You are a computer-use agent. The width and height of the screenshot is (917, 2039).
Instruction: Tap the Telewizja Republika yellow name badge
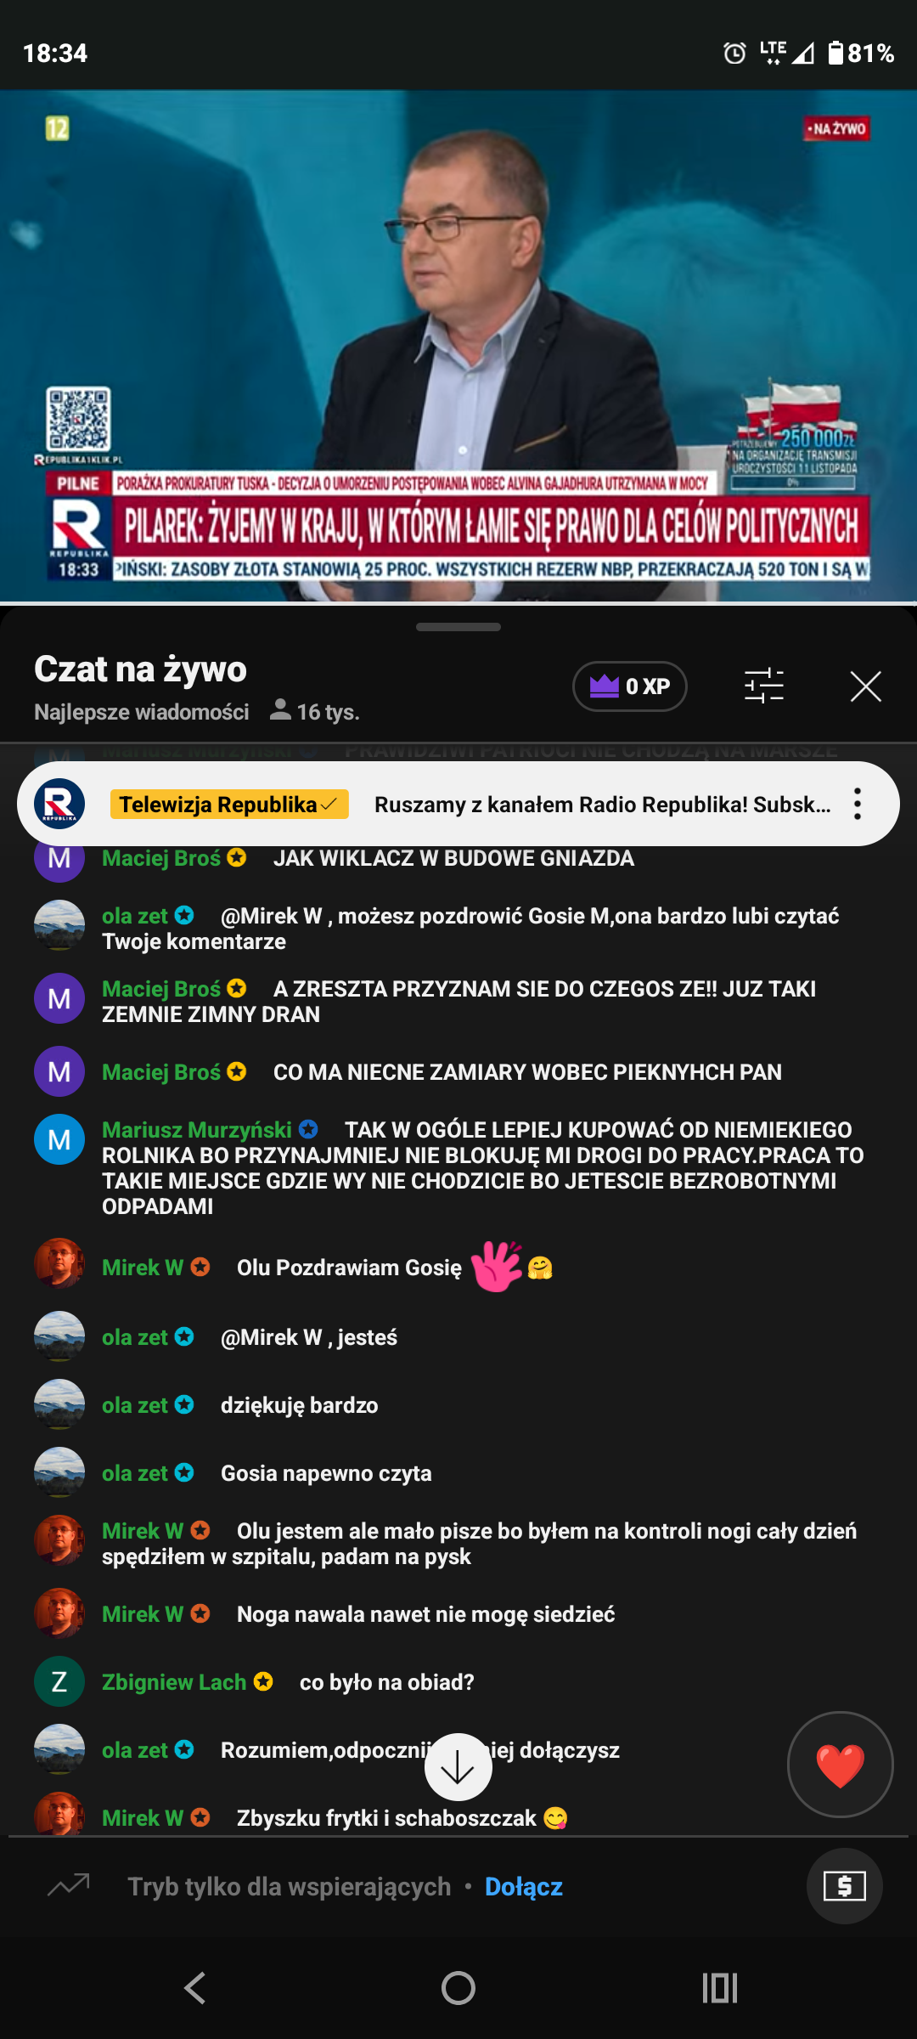point(229,804)
